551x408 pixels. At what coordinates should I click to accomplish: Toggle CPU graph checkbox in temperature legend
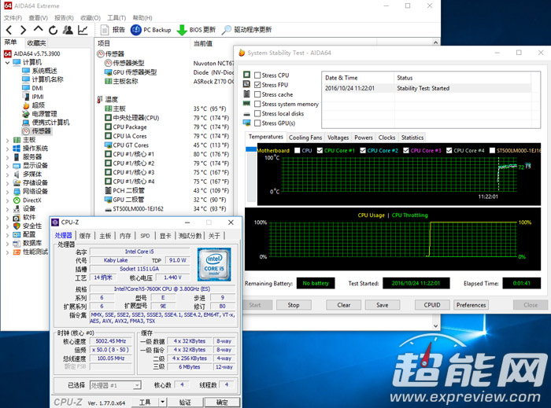click(x=298, y=150)
